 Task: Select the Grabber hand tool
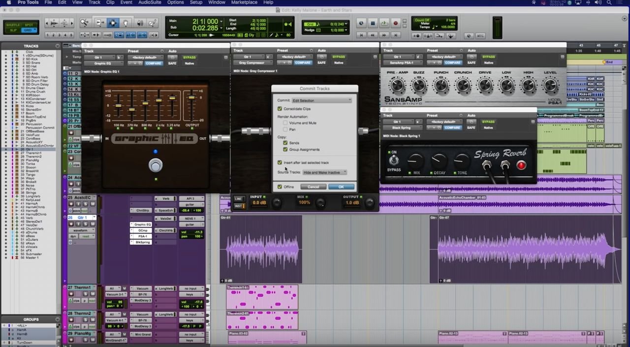[x=126, y=23]
